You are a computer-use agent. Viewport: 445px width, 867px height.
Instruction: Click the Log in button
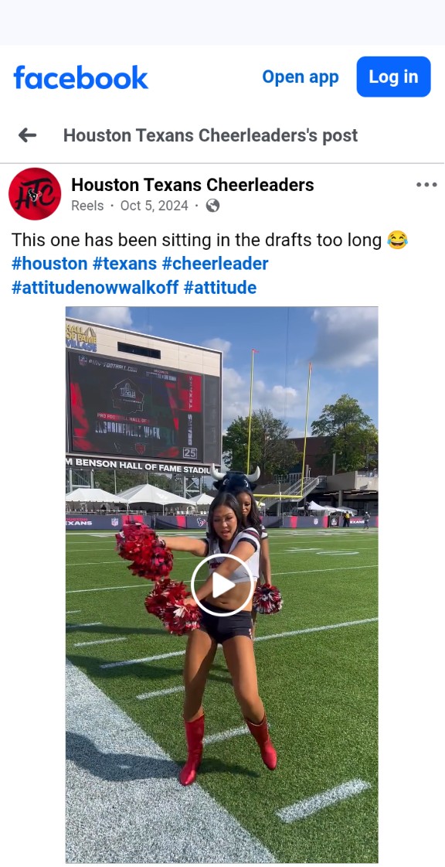click(x=394, y=77)
